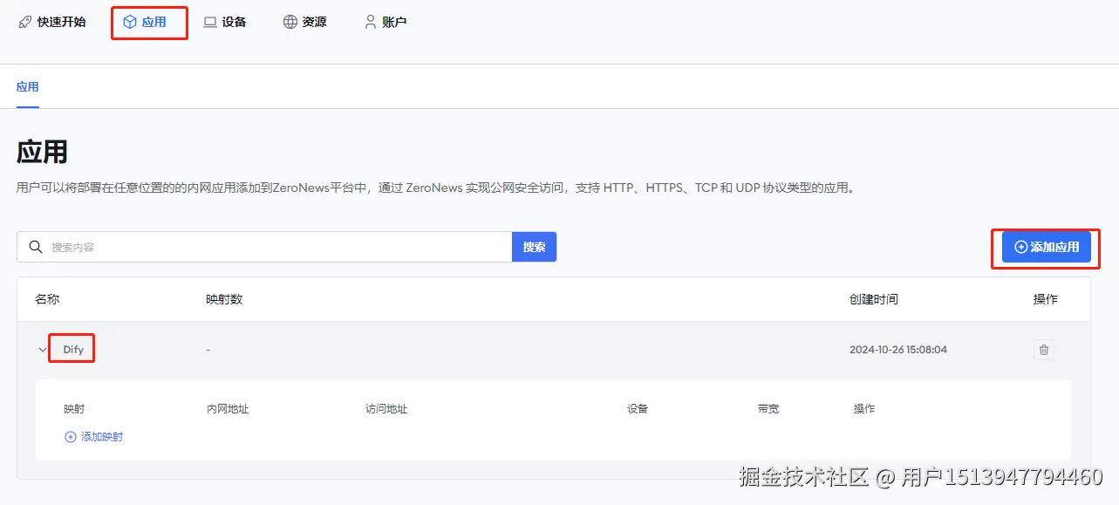Screen dimensions: 1119x505
Task: Click the 内网地址 column header
Action: tap(228, 409)
